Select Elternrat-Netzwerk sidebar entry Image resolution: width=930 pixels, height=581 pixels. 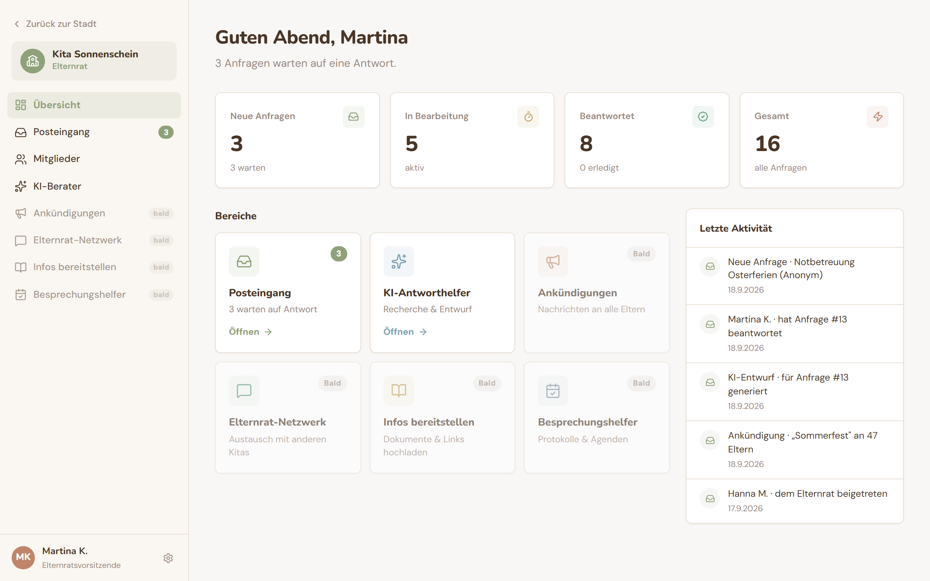point(94,240)
